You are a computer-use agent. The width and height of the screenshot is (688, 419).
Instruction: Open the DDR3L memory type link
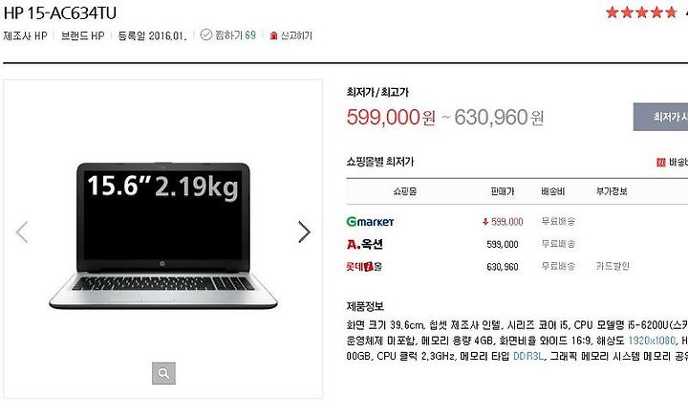527,356
